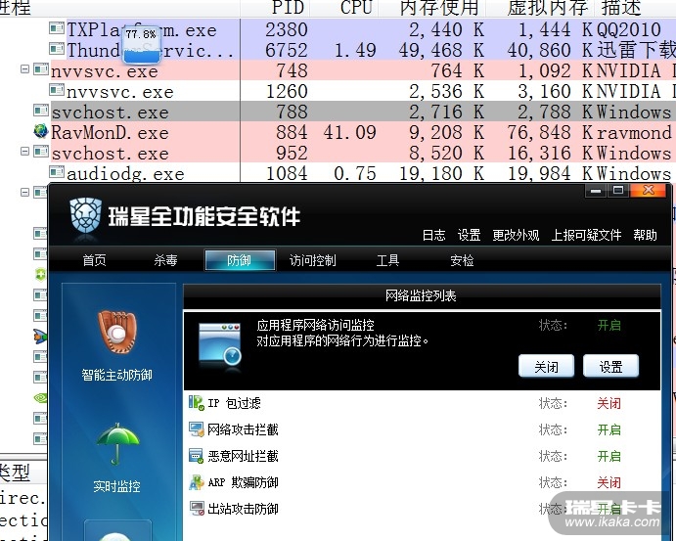Click the 关闭 status of ARP 欺骗防御
Image resolution: width=676 pixels, height=541 pixels.
point(609,482)
